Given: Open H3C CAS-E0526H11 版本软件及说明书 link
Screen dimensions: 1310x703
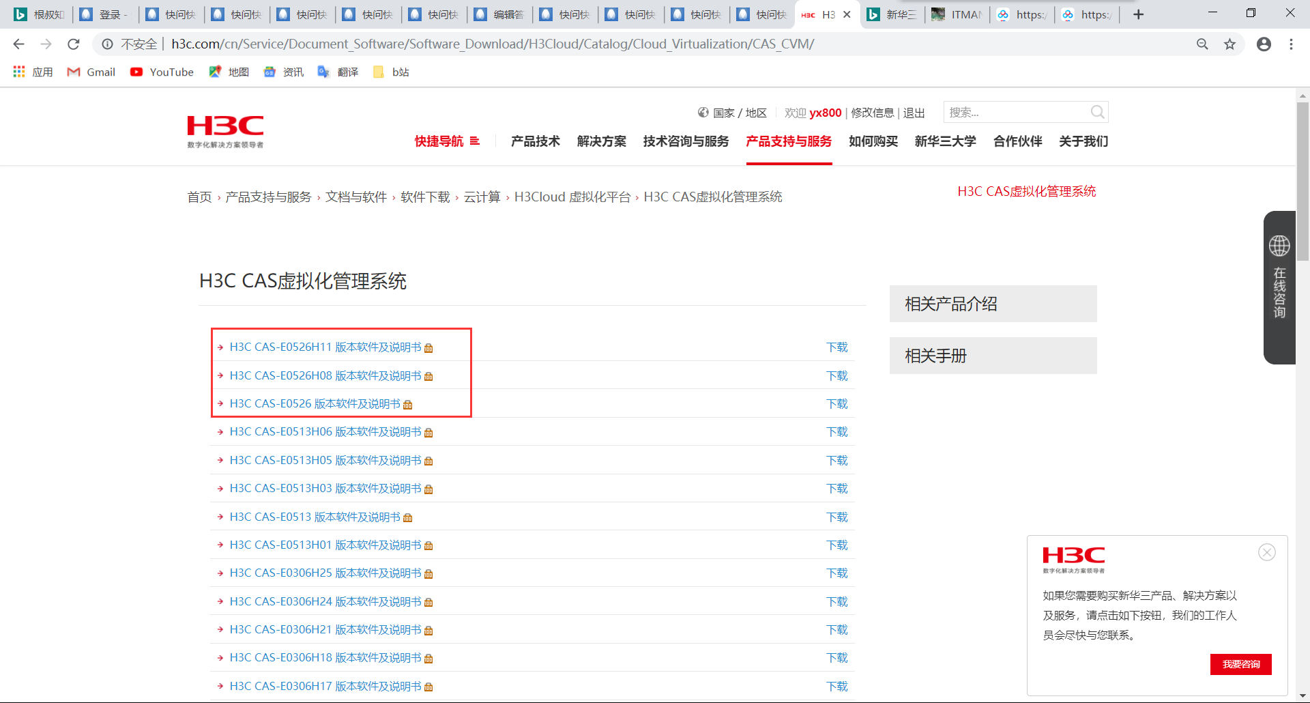Looking at the screenshot, I should point(325,347).
